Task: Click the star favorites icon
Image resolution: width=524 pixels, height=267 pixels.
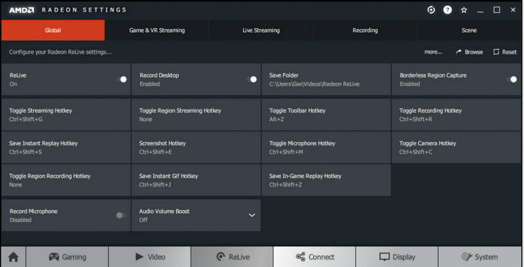Action: pos(464,10)
